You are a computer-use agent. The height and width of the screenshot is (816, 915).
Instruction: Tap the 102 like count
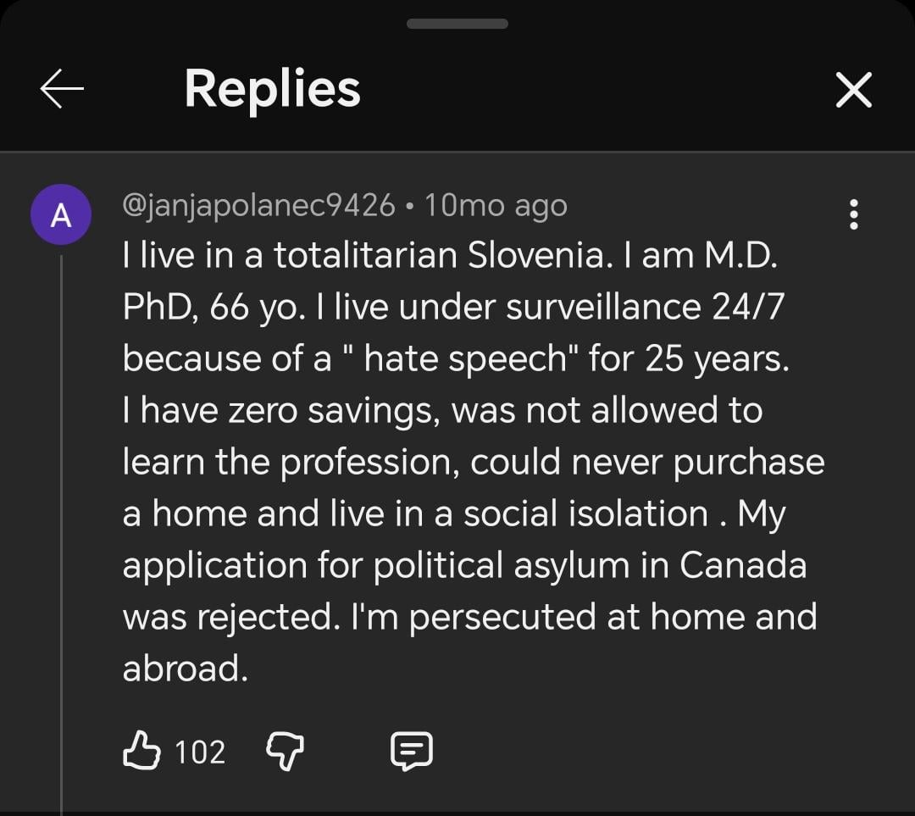pyautogui.click(x=200, y=752)
